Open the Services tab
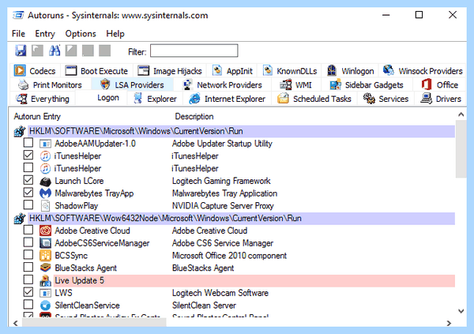The image size is (474, 334). (x=386, y=99)
